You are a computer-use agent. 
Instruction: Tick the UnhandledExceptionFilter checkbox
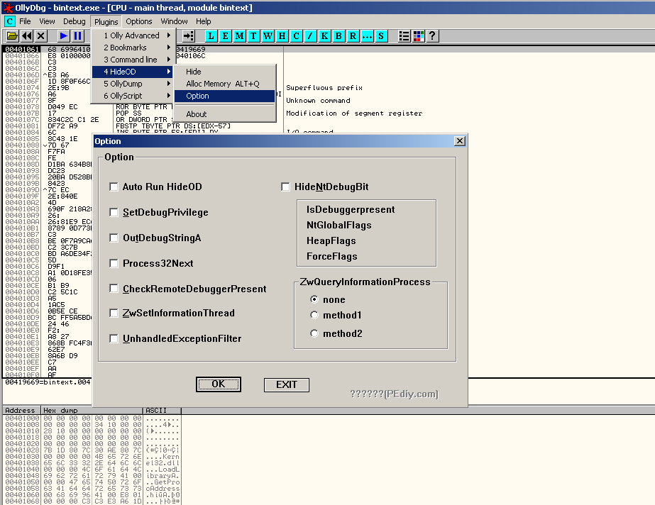114,339
